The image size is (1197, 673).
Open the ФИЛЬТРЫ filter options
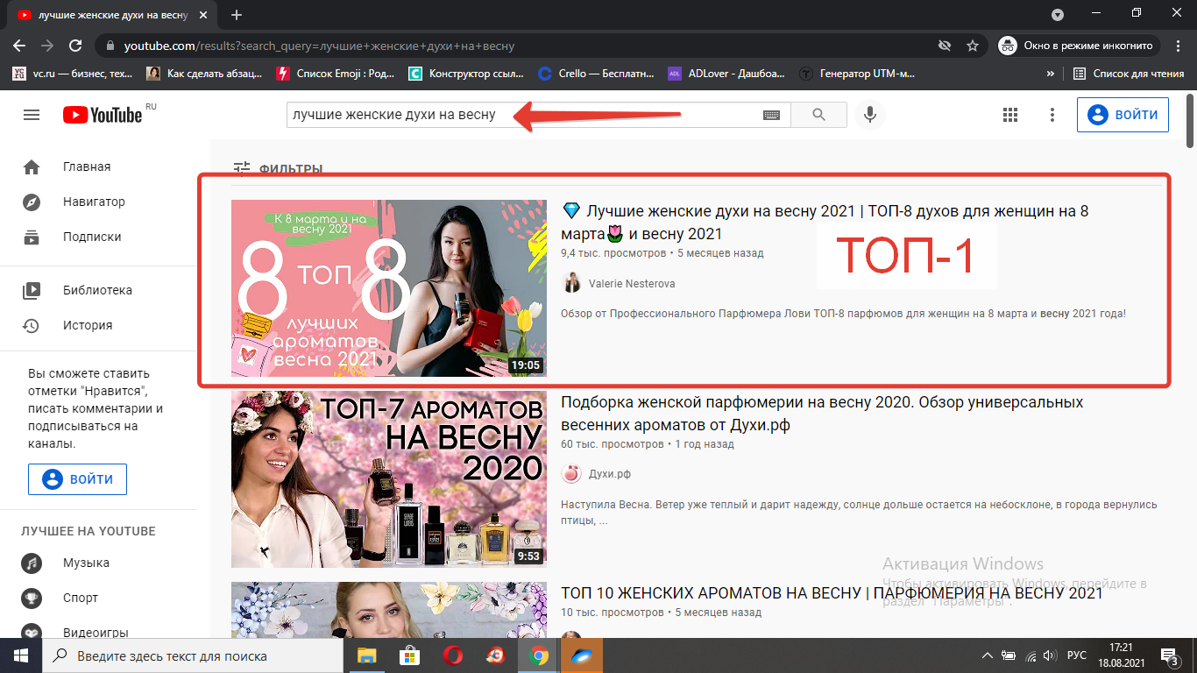coord(278,168)
